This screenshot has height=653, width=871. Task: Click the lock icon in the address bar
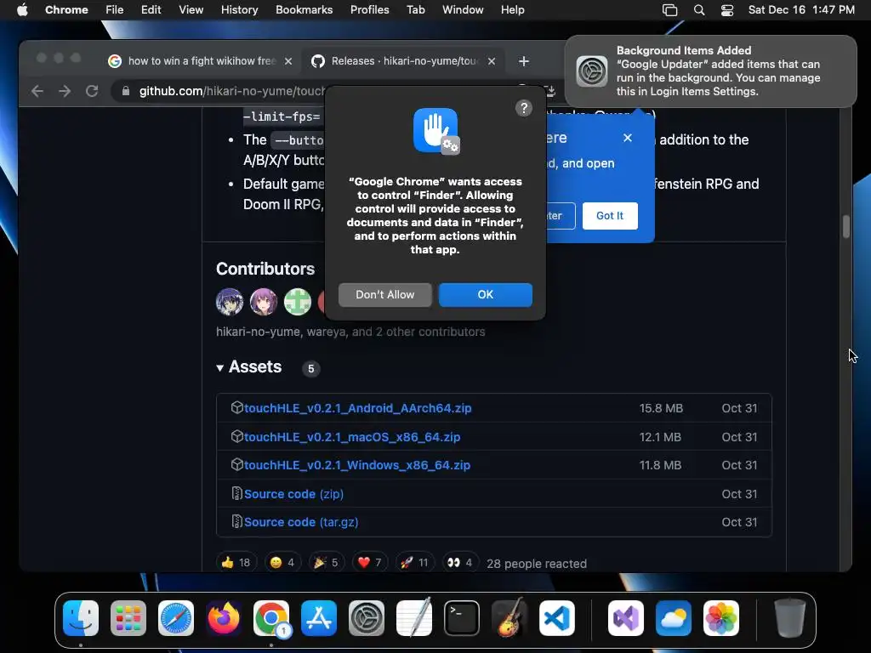pyautogui.click(x=126, y=91)
